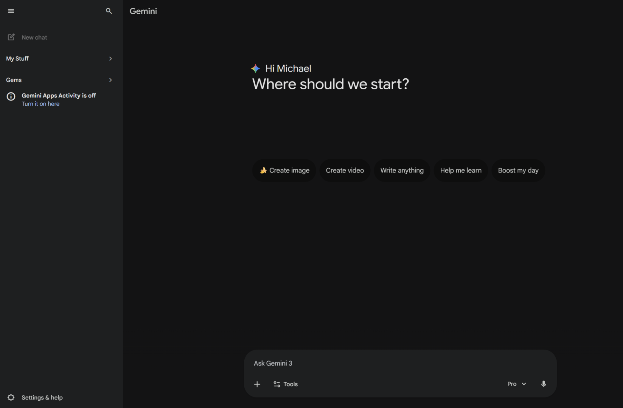Click the Gemini sparkle logo near greeting

[256, 68]
